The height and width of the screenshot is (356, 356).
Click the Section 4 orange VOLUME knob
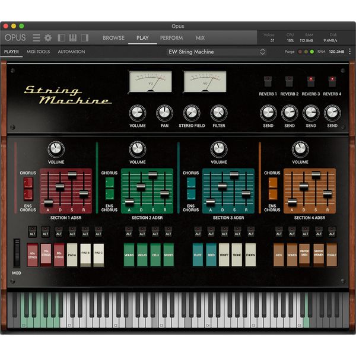coord(300,149)
